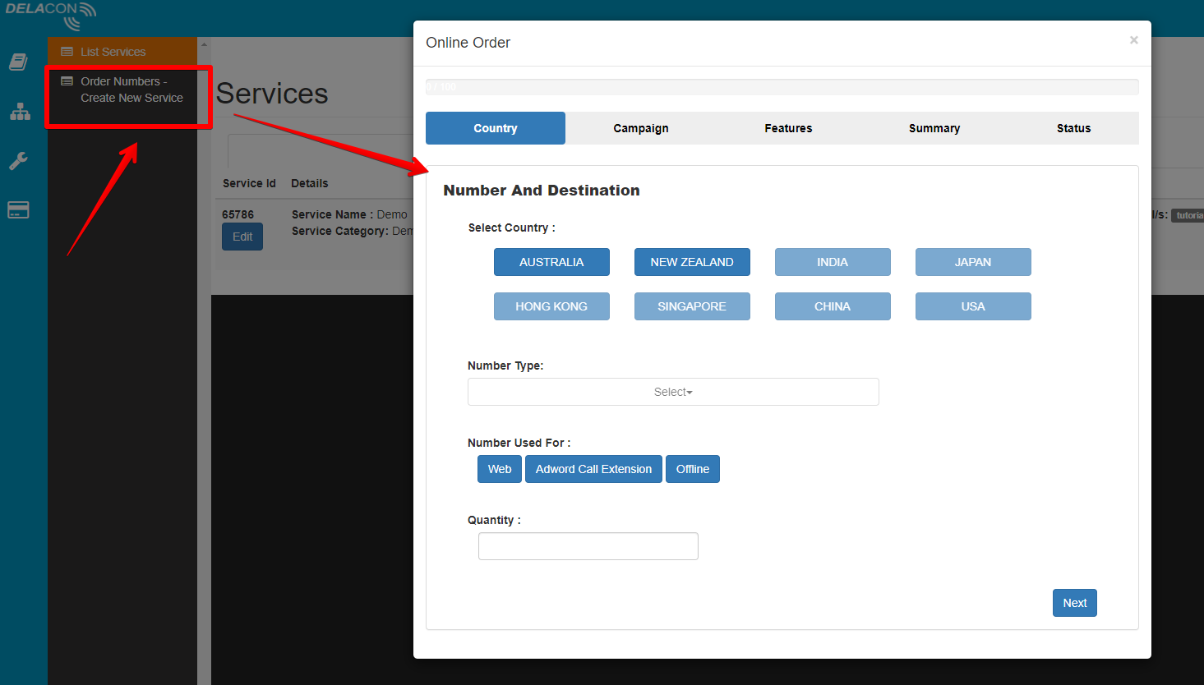Click list icon beside List Services
The height and width of the screenshot is (685, 1204).
pyautogui.click(x=67, y=52)
